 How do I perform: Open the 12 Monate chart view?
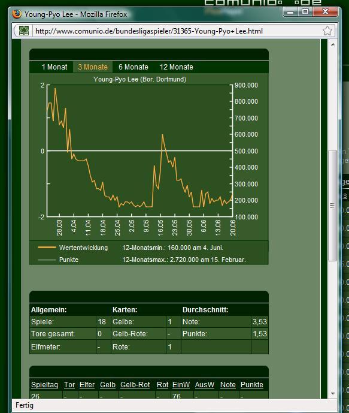tap(176, 67)
